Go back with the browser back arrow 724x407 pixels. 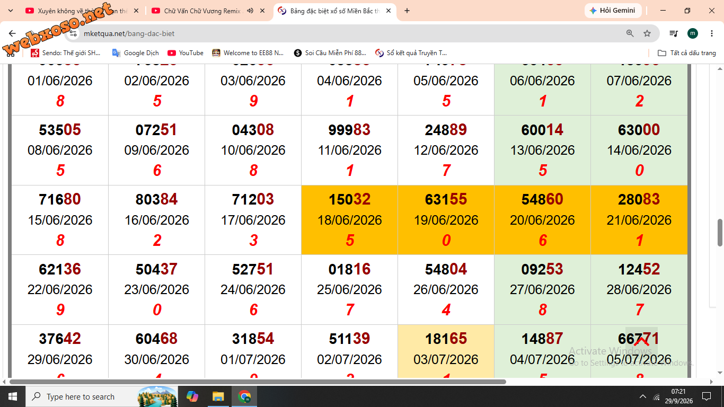tap(12, 33)
